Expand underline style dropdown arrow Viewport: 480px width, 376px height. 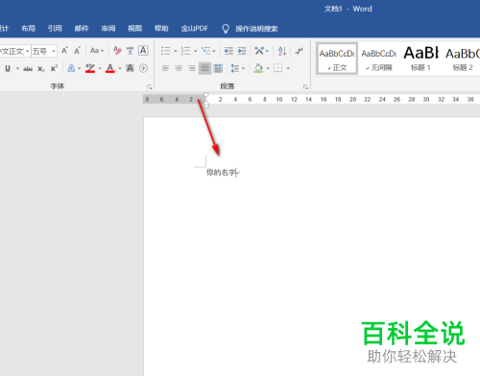coord(17,68)
